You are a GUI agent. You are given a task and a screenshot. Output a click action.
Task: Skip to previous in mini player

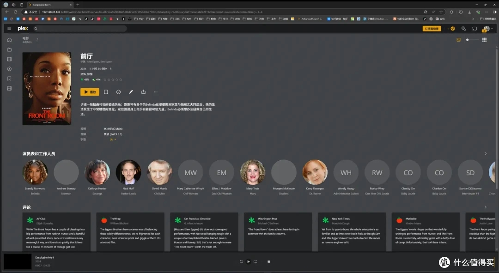click(x=241, y=261)
